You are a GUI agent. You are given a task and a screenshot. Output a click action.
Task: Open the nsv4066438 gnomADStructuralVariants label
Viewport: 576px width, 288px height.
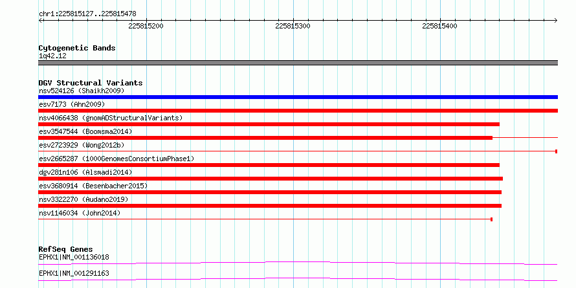click(x=111, y=118)
